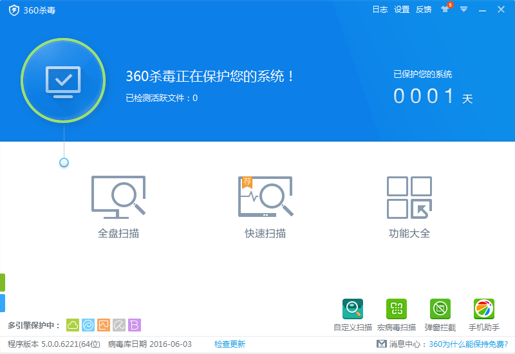Open the 360为什么能保持免费 message link
This screenshot has height=354, width=515.
pos(468,344)
